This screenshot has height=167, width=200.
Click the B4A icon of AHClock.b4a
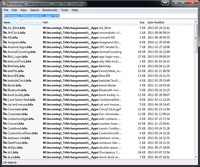[x=5, y=33]
